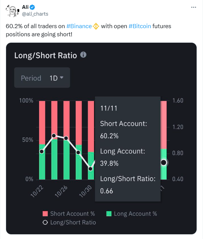
Task: Open the #Binance hashtag link
Action: [x=79, y=26]
